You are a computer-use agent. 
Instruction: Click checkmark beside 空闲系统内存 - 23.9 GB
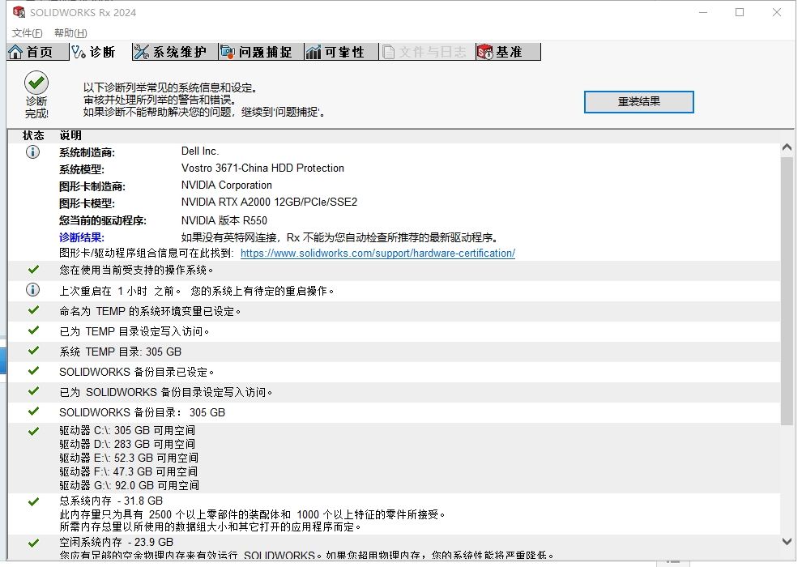[34, 543]
